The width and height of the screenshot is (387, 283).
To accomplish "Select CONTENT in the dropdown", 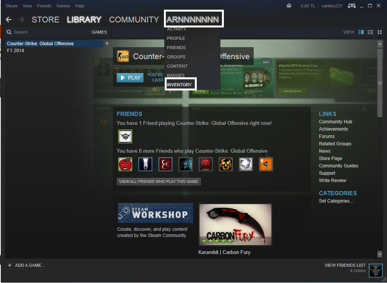I will tap(177, 66).
